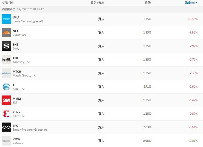Select the 投資 column header
203x147 pixels.
(148, 3)
